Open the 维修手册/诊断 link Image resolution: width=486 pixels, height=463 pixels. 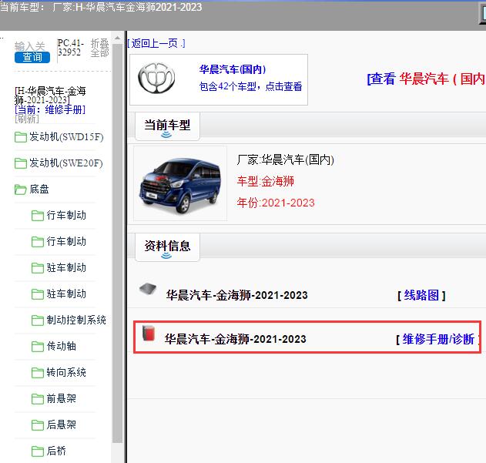437,339
